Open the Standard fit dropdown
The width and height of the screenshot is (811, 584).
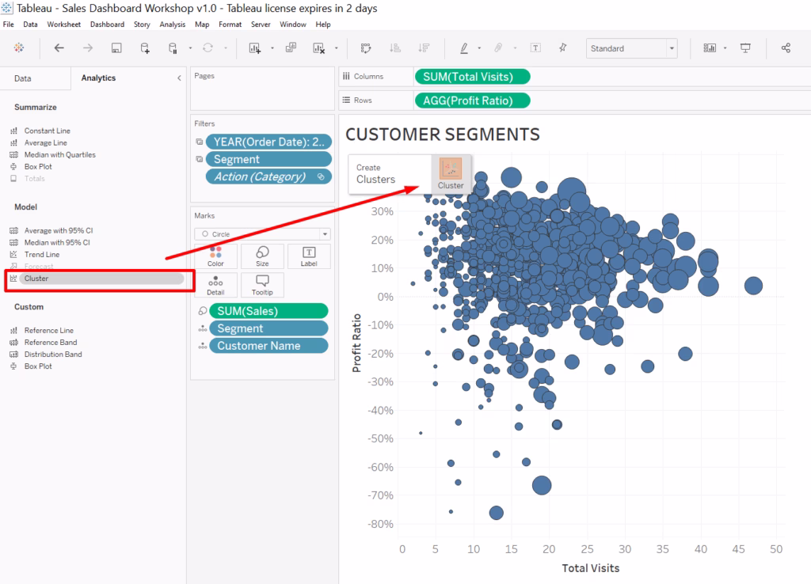click(x=631, y=48)
